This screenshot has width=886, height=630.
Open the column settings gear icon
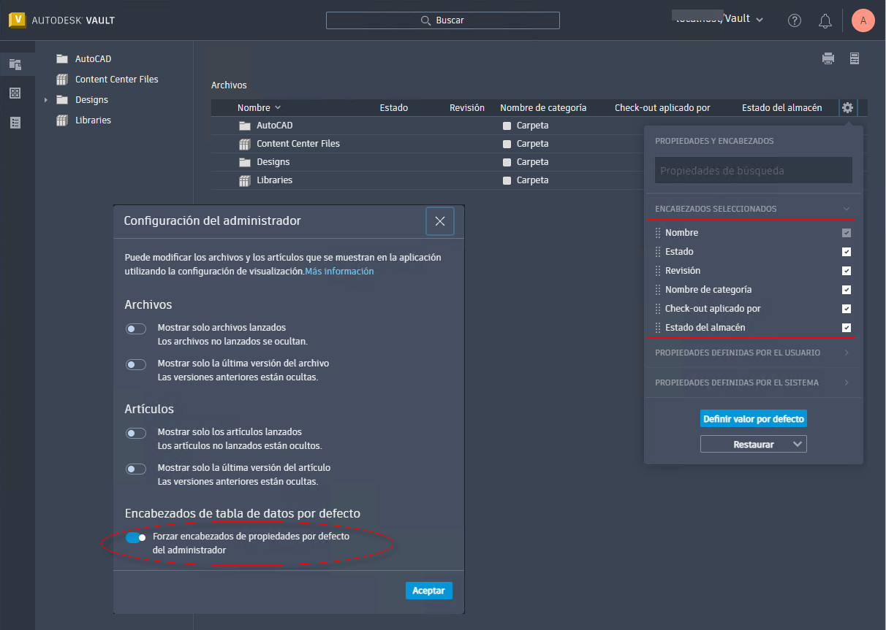[x=847, y=107]
